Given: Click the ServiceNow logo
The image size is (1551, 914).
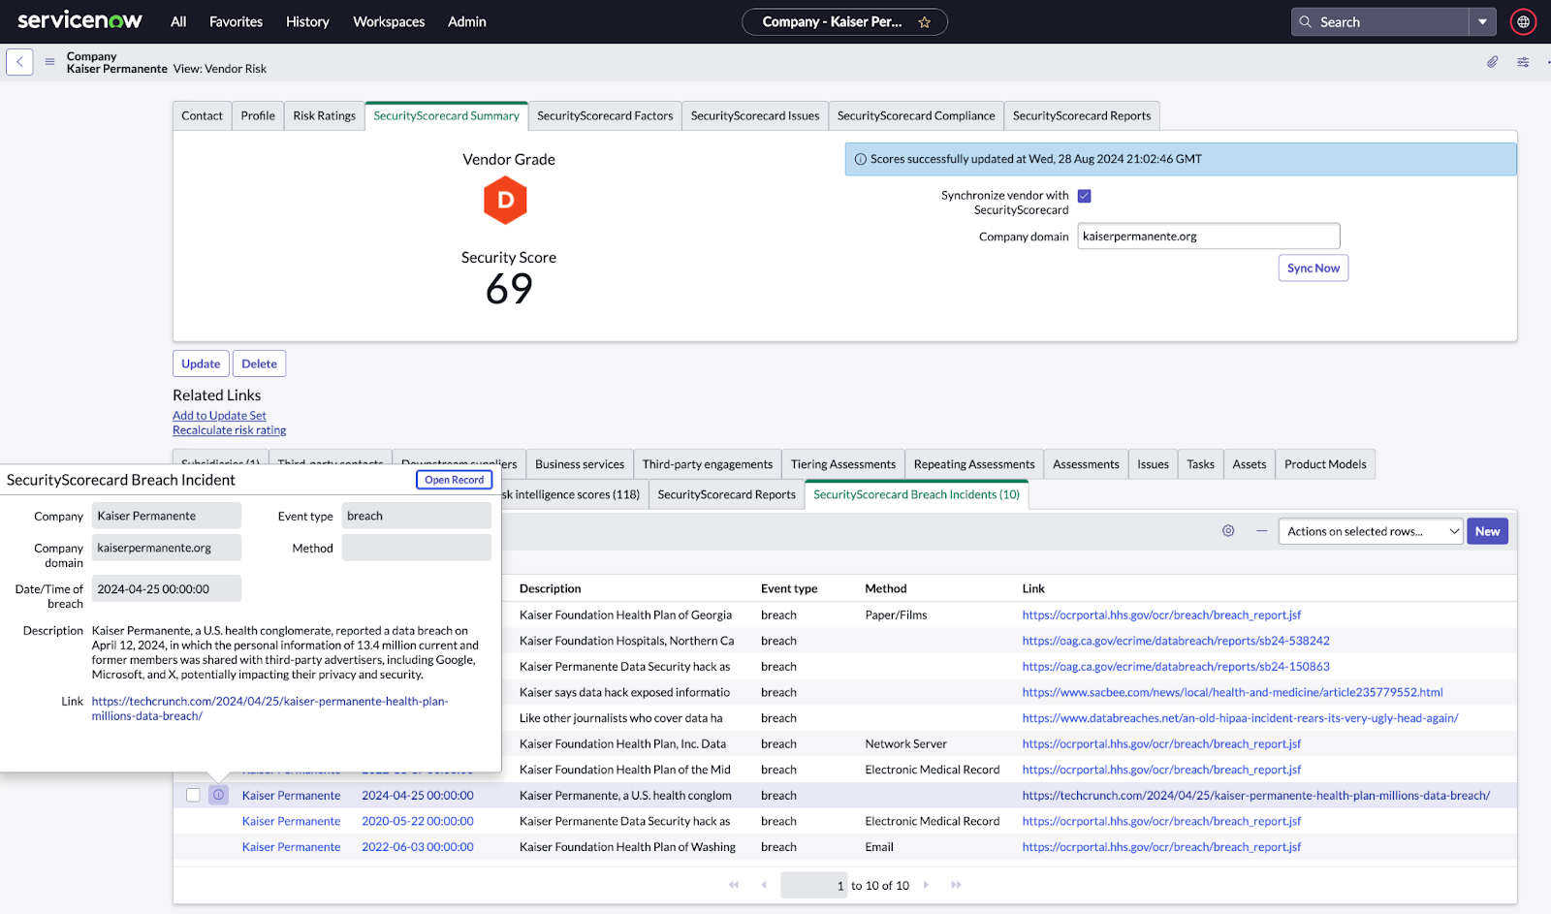Looking at the screenshot, I should click(79, 20).
